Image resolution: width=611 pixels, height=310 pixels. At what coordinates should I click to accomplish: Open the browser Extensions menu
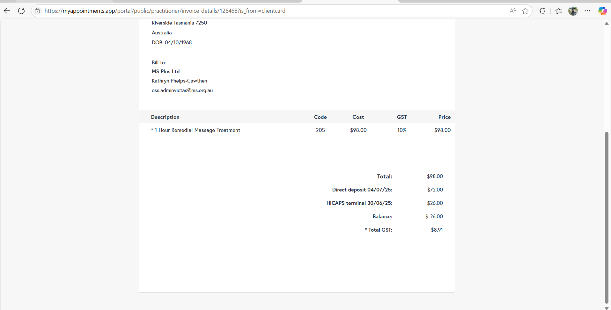pyautogui.click(x=542, y=11)
